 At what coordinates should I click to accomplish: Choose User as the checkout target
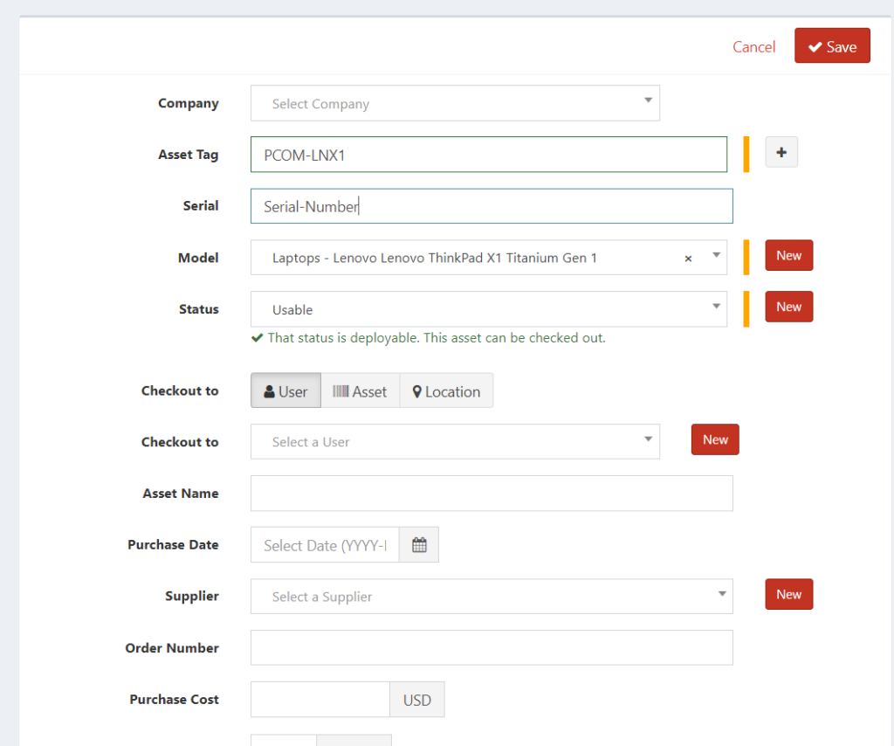click(x=285, y=391)
